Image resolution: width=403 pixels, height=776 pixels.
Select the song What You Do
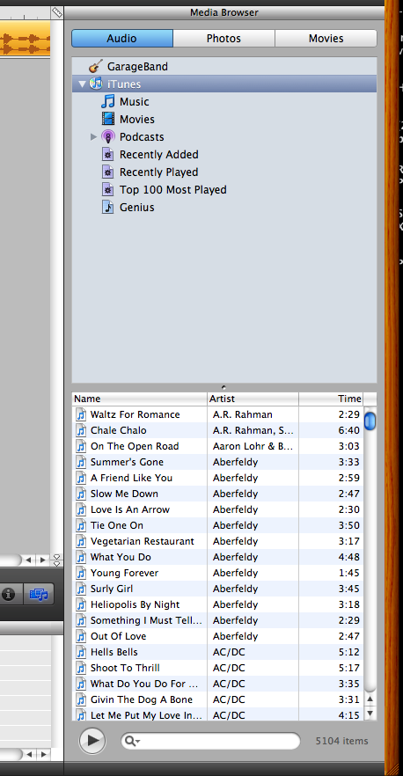point(218,557)
